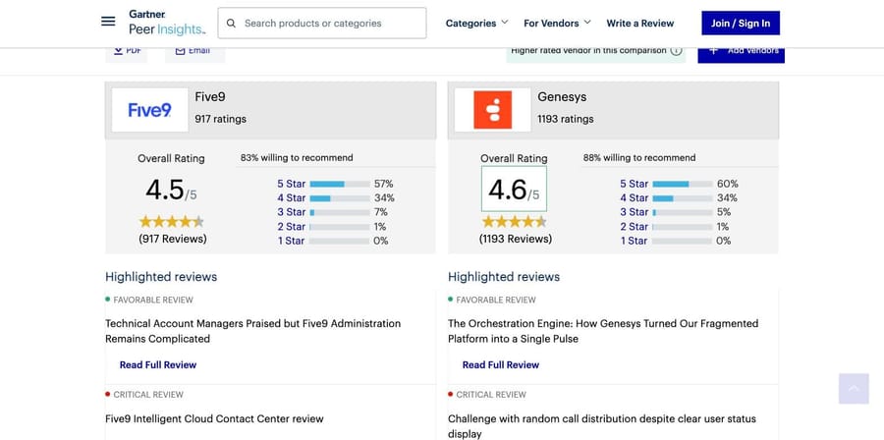Open the Genesys vendor name
The height and width of the screenshot is (440, 884).
point(562,97)
